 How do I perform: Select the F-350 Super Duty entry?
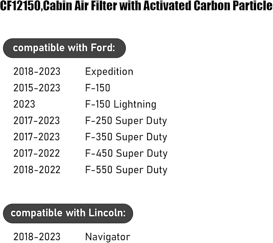[126, 137]
